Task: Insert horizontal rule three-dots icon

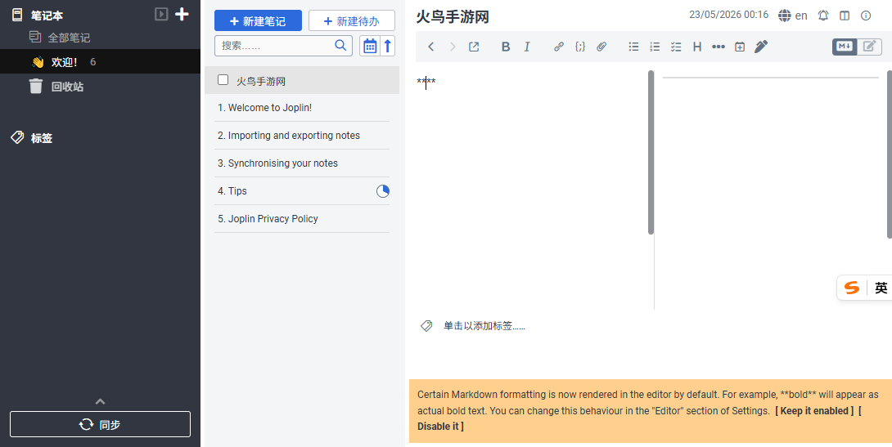Action: pyautogui.click(x=719, y=47)
